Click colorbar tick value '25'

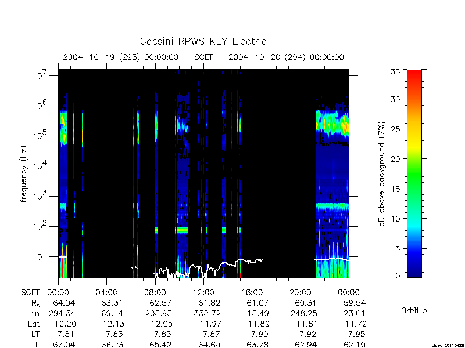(x=395, y=129)
